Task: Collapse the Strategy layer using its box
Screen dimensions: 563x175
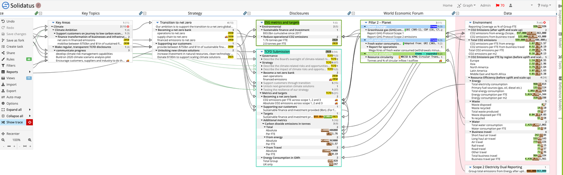Action: (x=145, y=14)
